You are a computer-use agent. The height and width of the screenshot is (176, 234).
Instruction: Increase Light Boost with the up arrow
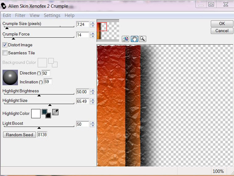93,123
